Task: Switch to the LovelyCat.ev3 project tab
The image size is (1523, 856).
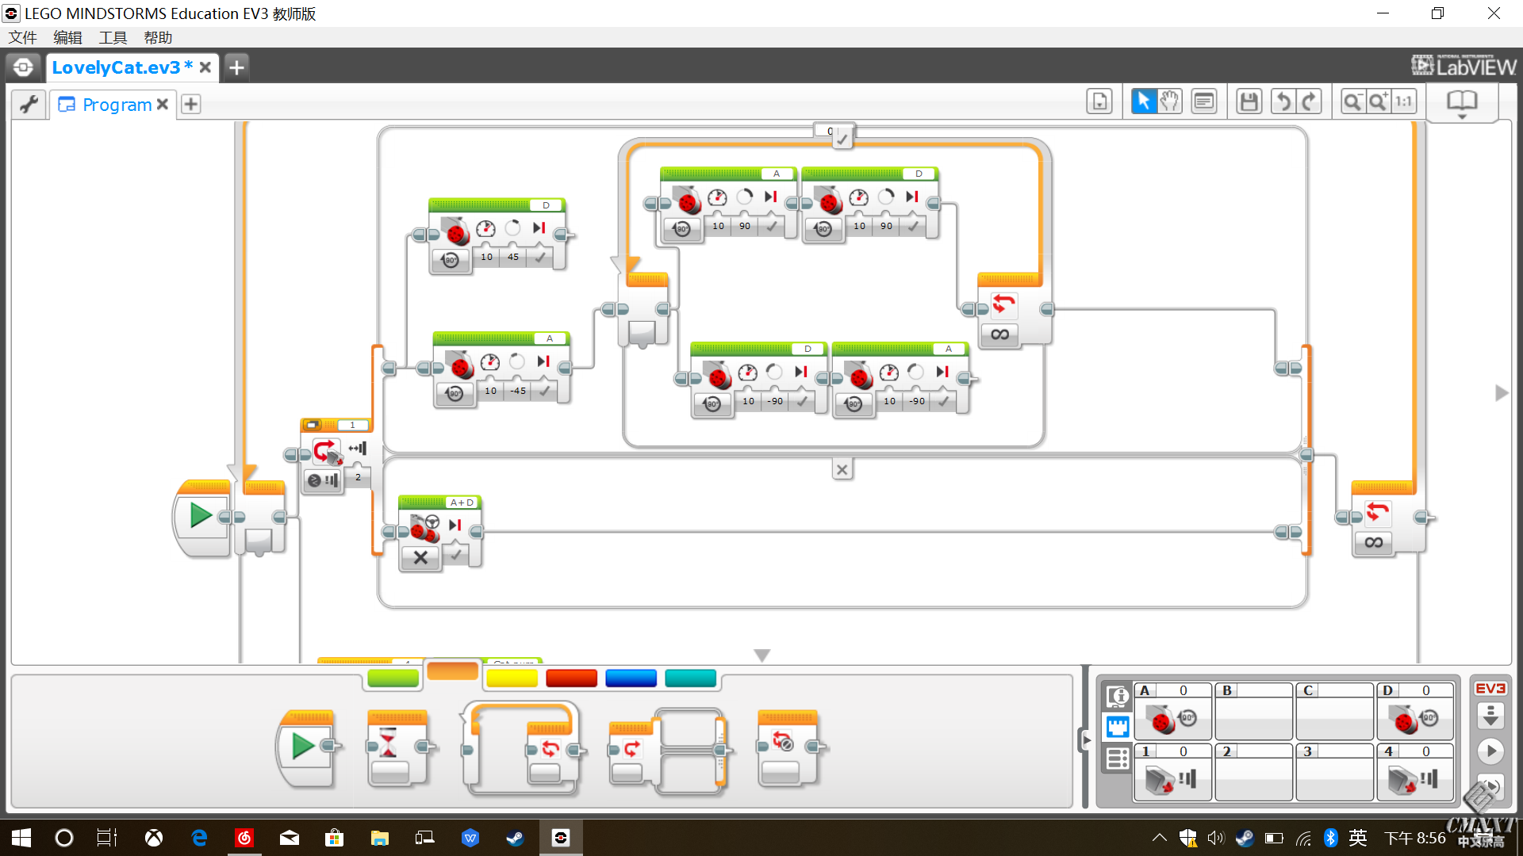Action: pyautogui.click(x=123, y=67)
